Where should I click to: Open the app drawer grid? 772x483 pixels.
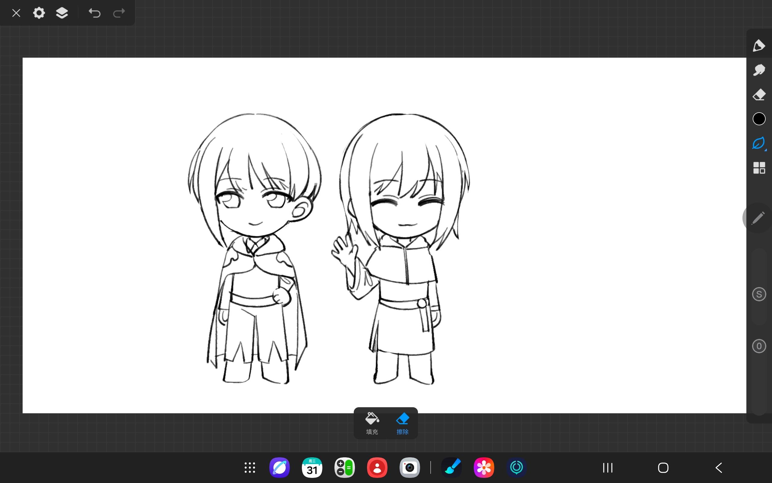(249, 468)
